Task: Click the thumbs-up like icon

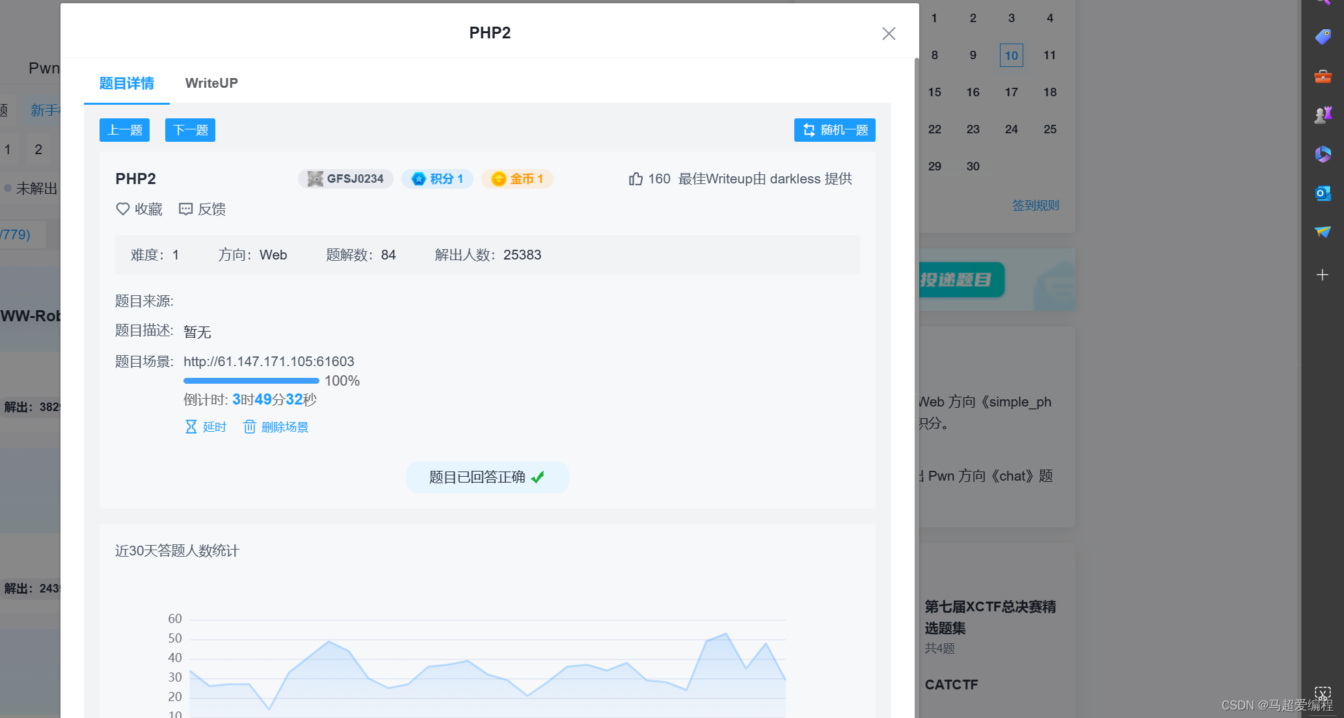Action: click(636, 179)
